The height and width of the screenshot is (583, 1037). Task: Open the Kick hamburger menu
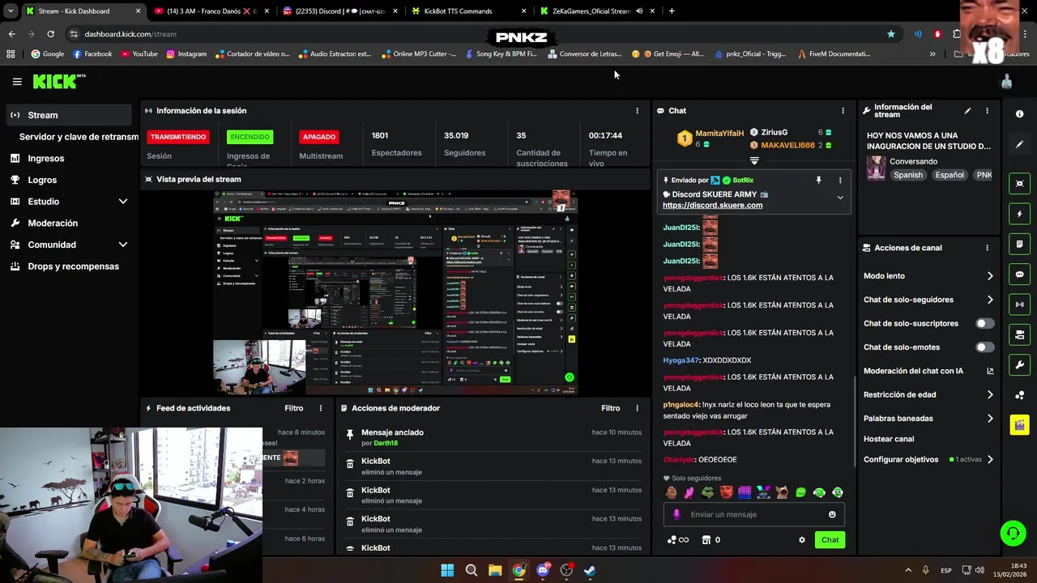point(17,82)
